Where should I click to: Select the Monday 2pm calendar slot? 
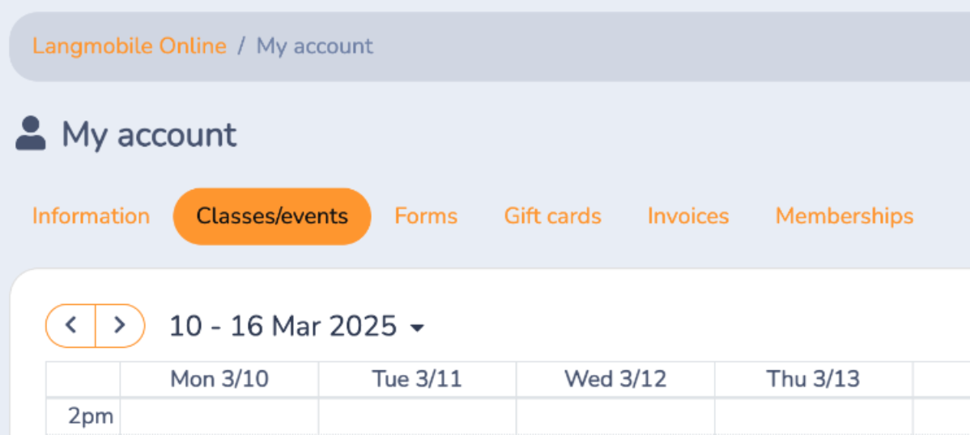point(219,417)
